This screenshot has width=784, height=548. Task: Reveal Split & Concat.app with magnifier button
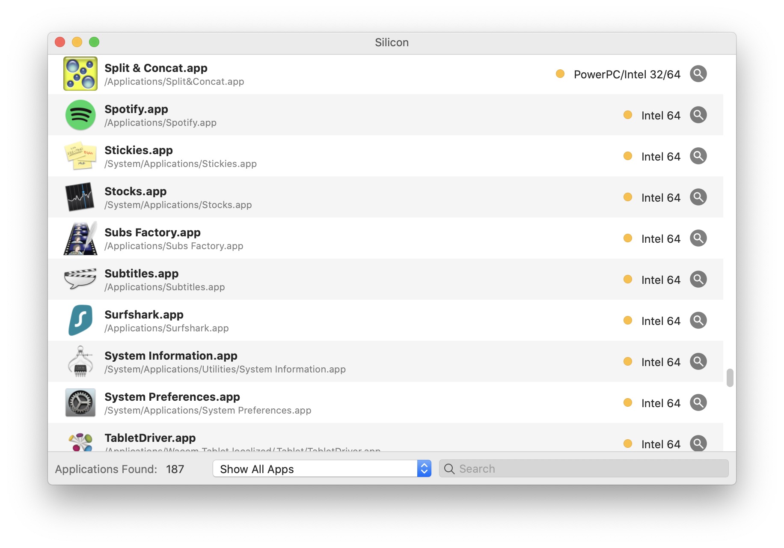(x=698, y=74)
